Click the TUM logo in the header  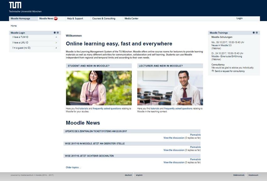pyautogui.click(x=15, y=5)
